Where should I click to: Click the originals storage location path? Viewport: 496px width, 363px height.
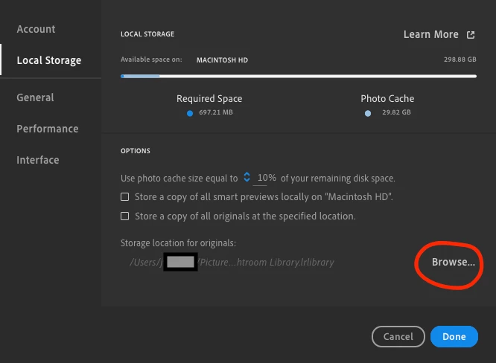[232, 263]
